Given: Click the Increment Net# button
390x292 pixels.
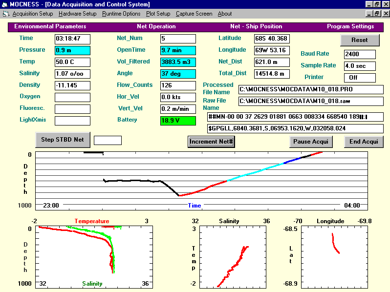Looking at the screenshot, I should [x=211, y=142].
